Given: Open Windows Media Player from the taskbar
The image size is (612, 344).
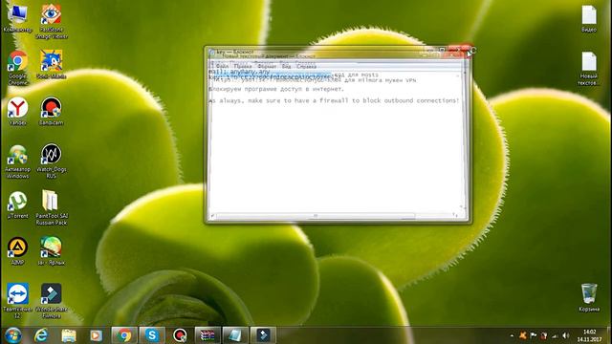Looking at the screenshot, I should coord(96,335).
